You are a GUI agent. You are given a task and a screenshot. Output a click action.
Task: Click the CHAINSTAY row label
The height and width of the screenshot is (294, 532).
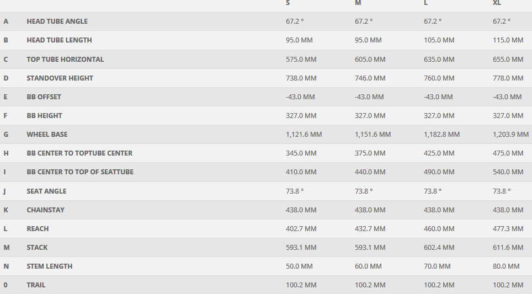click(x=45, y=210)
